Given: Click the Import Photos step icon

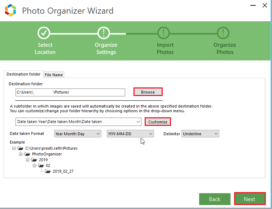Looking at the screenshot, I should tap(164, 33).
